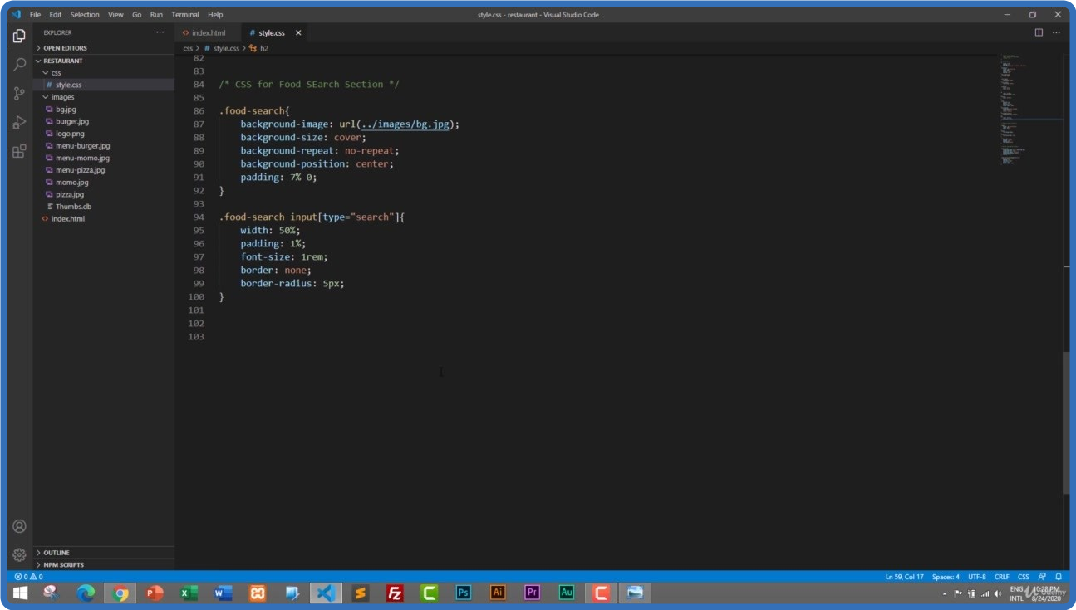Open the editor More Actions menu
The image size is (1076, 610).
(x=1057, y=32)
